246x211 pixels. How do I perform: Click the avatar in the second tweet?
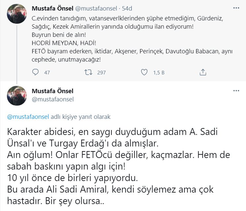click(17, 96)
